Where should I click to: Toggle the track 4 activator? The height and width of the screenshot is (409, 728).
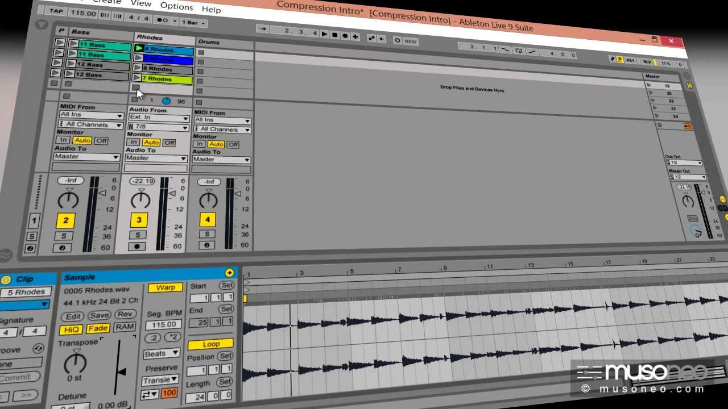coord(207,219)
